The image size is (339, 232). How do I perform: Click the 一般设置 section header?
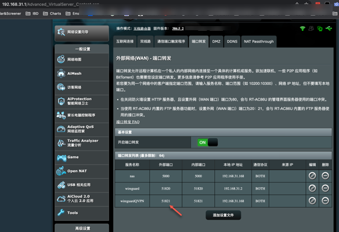[82, 49]
